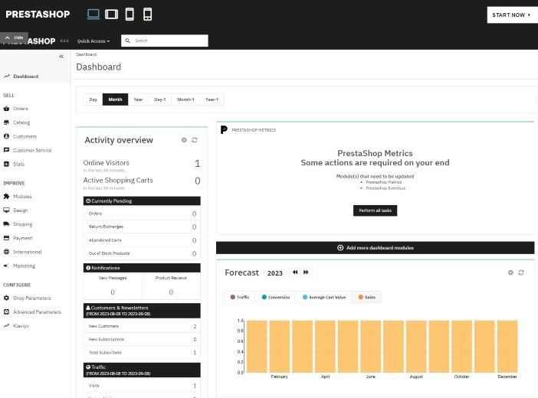The image size is (538, 398).
Task: Click the Dashboard breadcrumb link
Action: point(86,54)
